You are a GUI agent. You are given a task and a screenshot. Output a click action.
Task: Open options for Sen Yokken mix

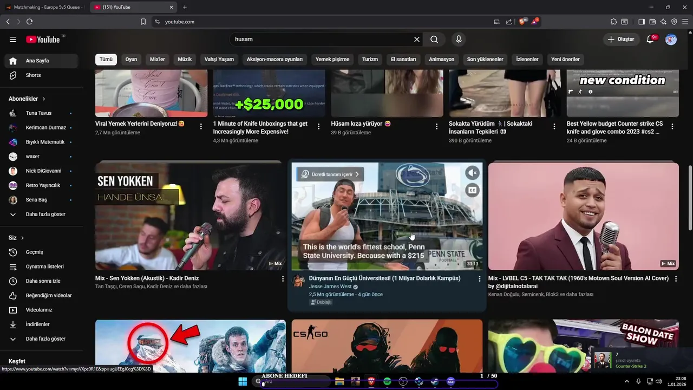pos(283,279)
